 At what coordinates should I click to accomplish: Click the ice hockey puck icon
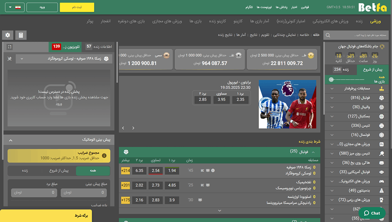(381, 163)
